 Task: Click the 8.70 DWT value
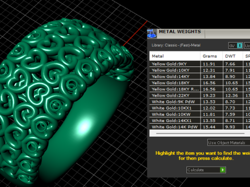pos(230,102)
